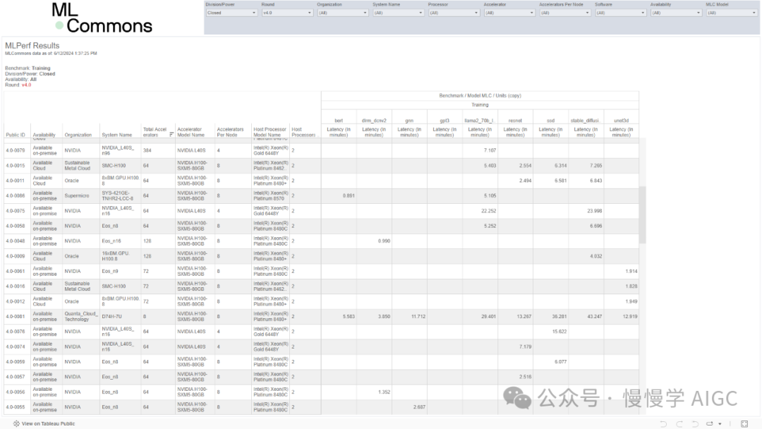Select the ssd column header
This screenshot has width=762, height=429.
click(550, 121)
